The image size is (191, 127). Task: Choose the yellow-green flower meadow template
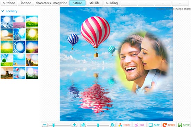32,22
